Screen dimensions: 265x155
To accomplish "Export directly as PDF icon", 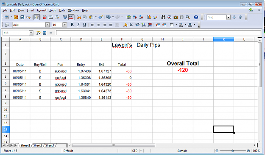I will pos(45,17).
